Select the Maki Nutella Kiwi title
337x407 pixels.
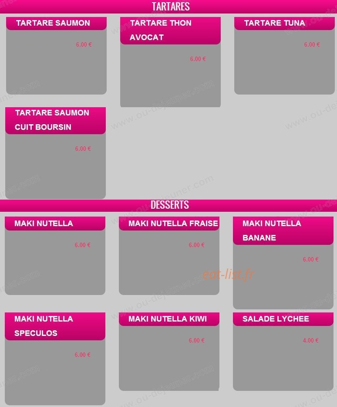pyautogui.click(x=168, y=319)
